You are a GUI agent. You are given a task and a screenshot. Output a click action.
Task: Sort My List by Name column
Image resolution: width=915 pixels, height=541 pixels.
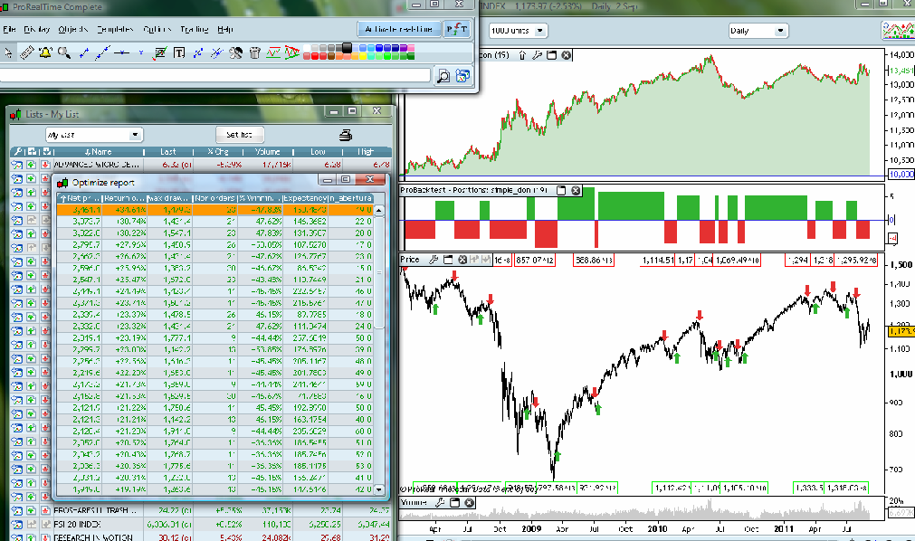(98, 152)
